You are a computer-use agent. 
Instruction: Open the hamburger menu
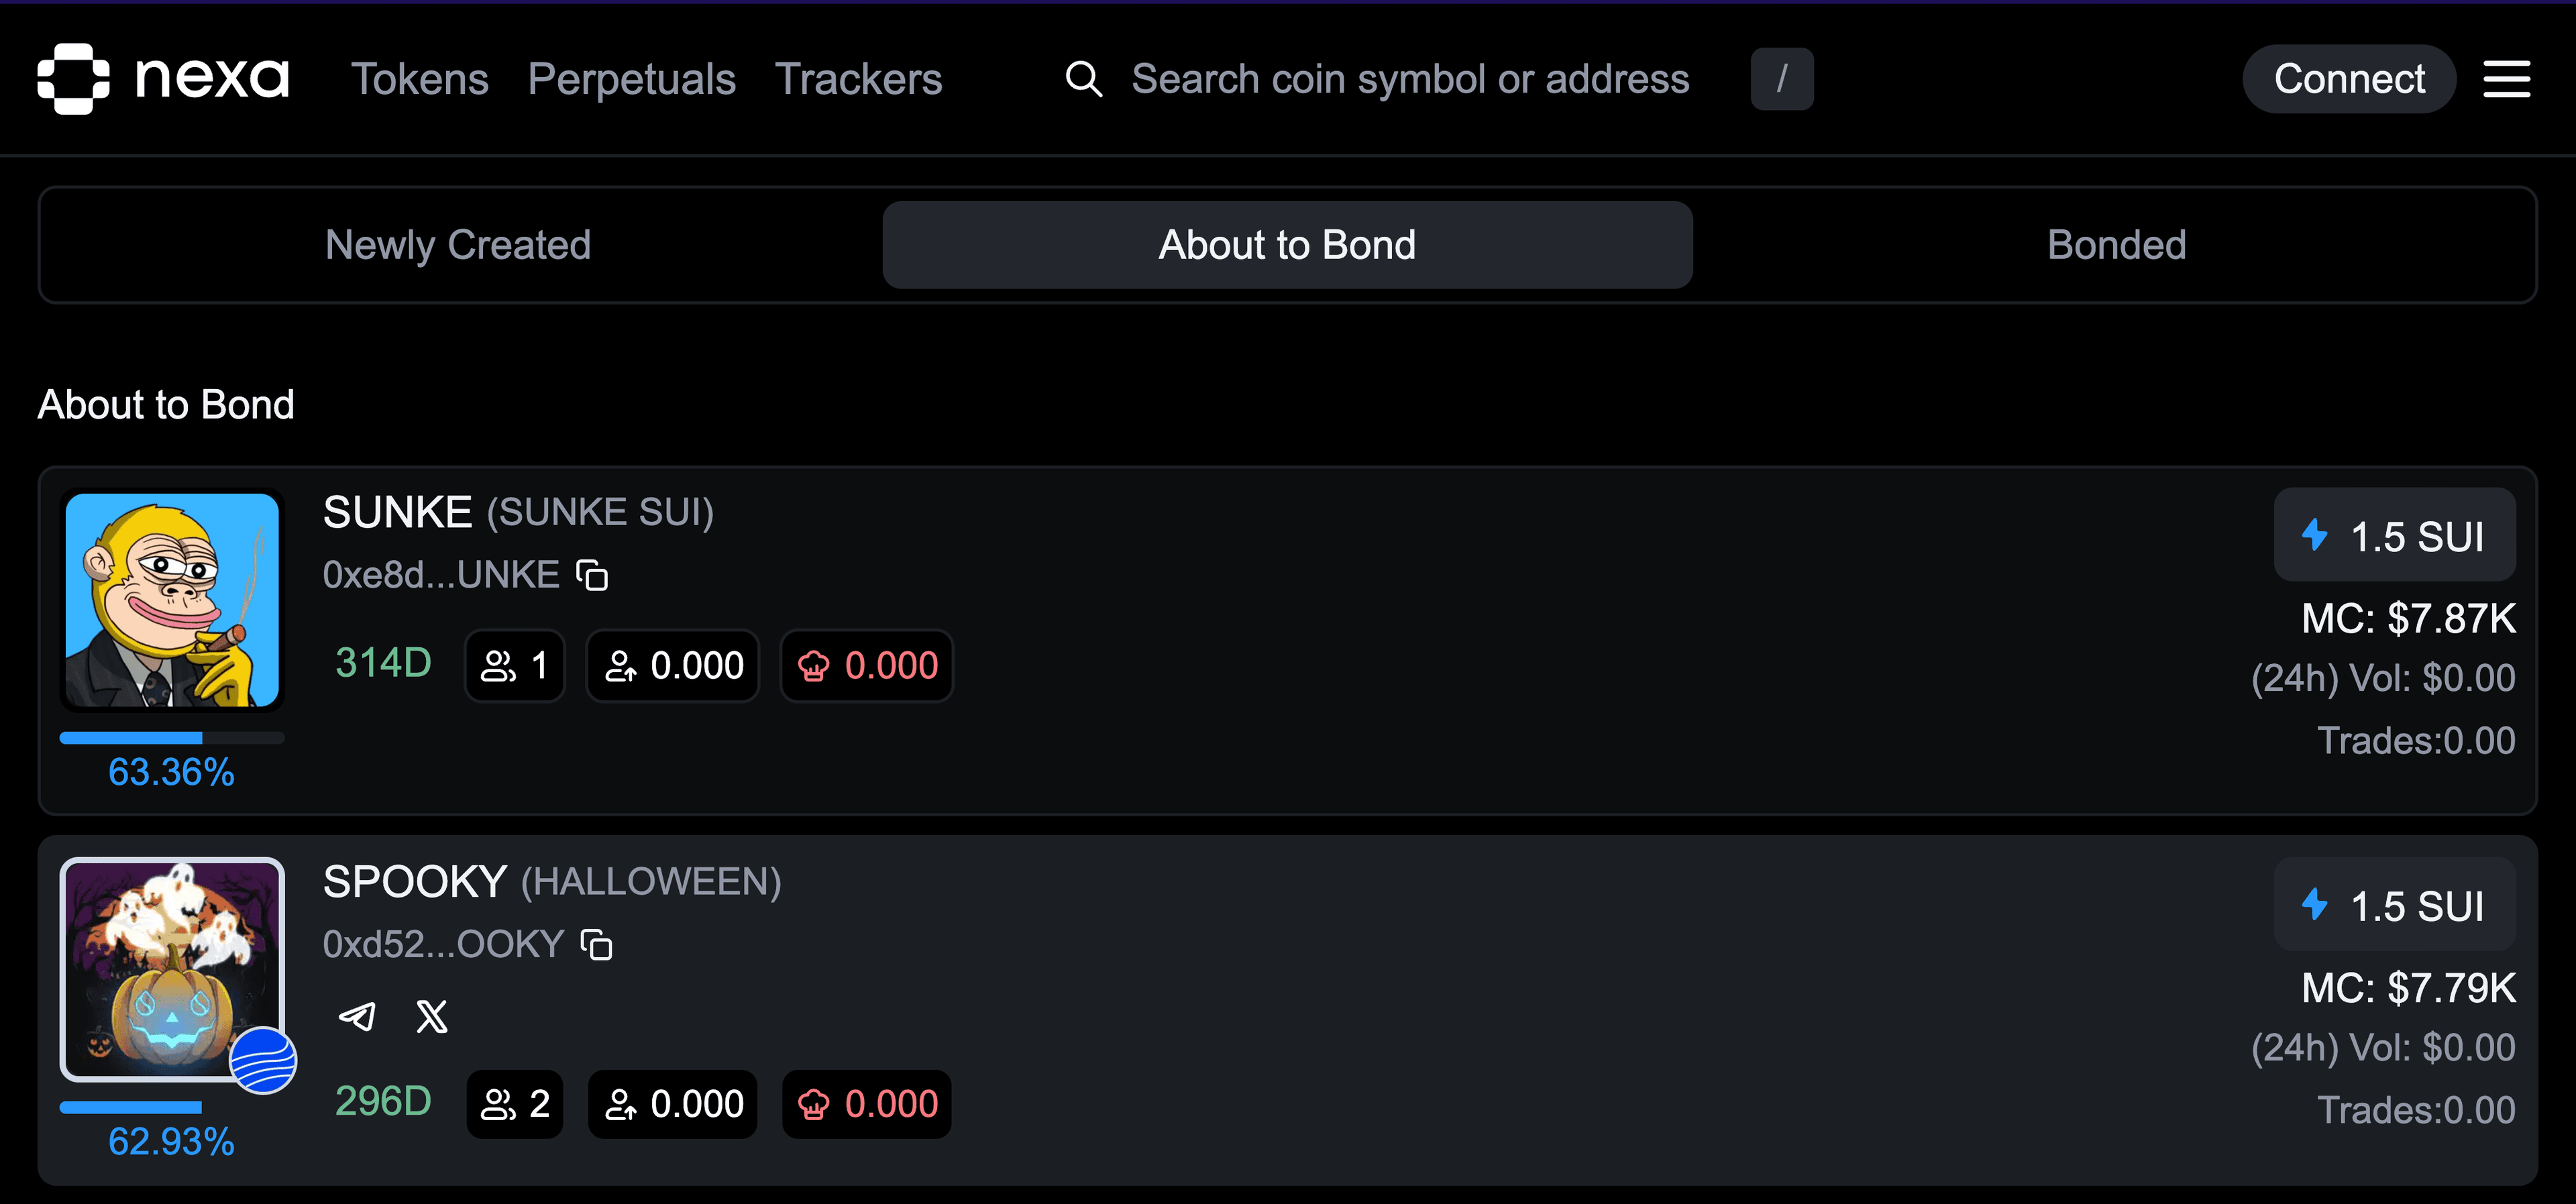[2506, 79]
